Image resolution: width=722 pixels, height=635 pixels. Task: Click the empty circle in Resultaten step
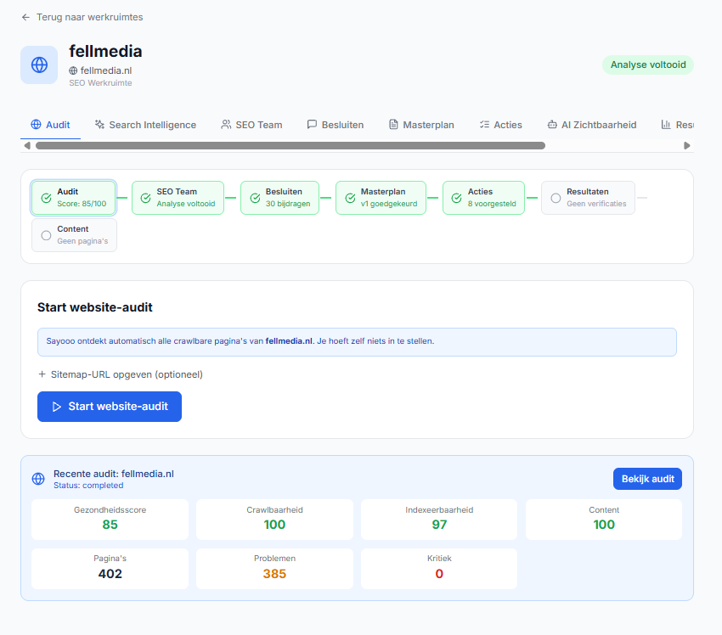(x=556, y=198)
